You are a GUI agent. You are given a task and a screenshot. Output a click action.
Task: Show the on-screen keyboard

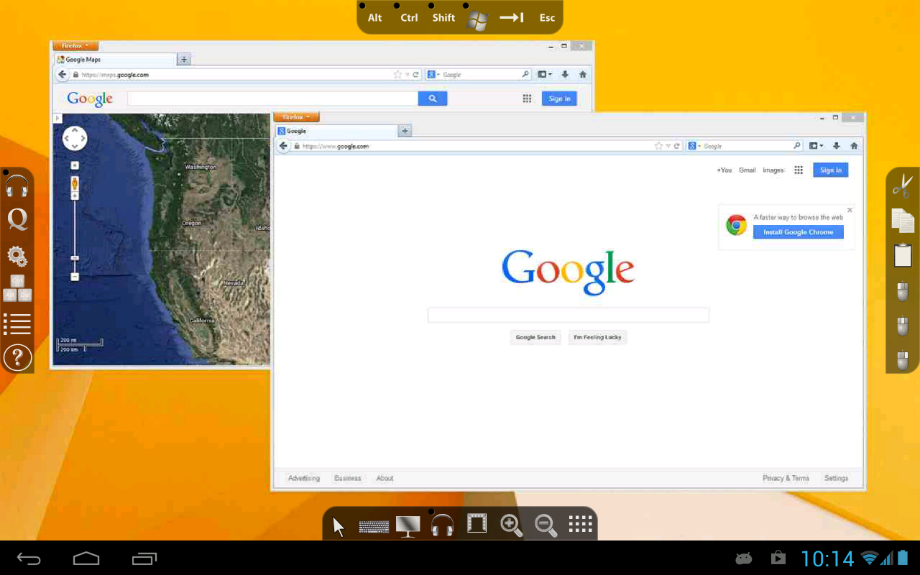click(x=374, y=527)
